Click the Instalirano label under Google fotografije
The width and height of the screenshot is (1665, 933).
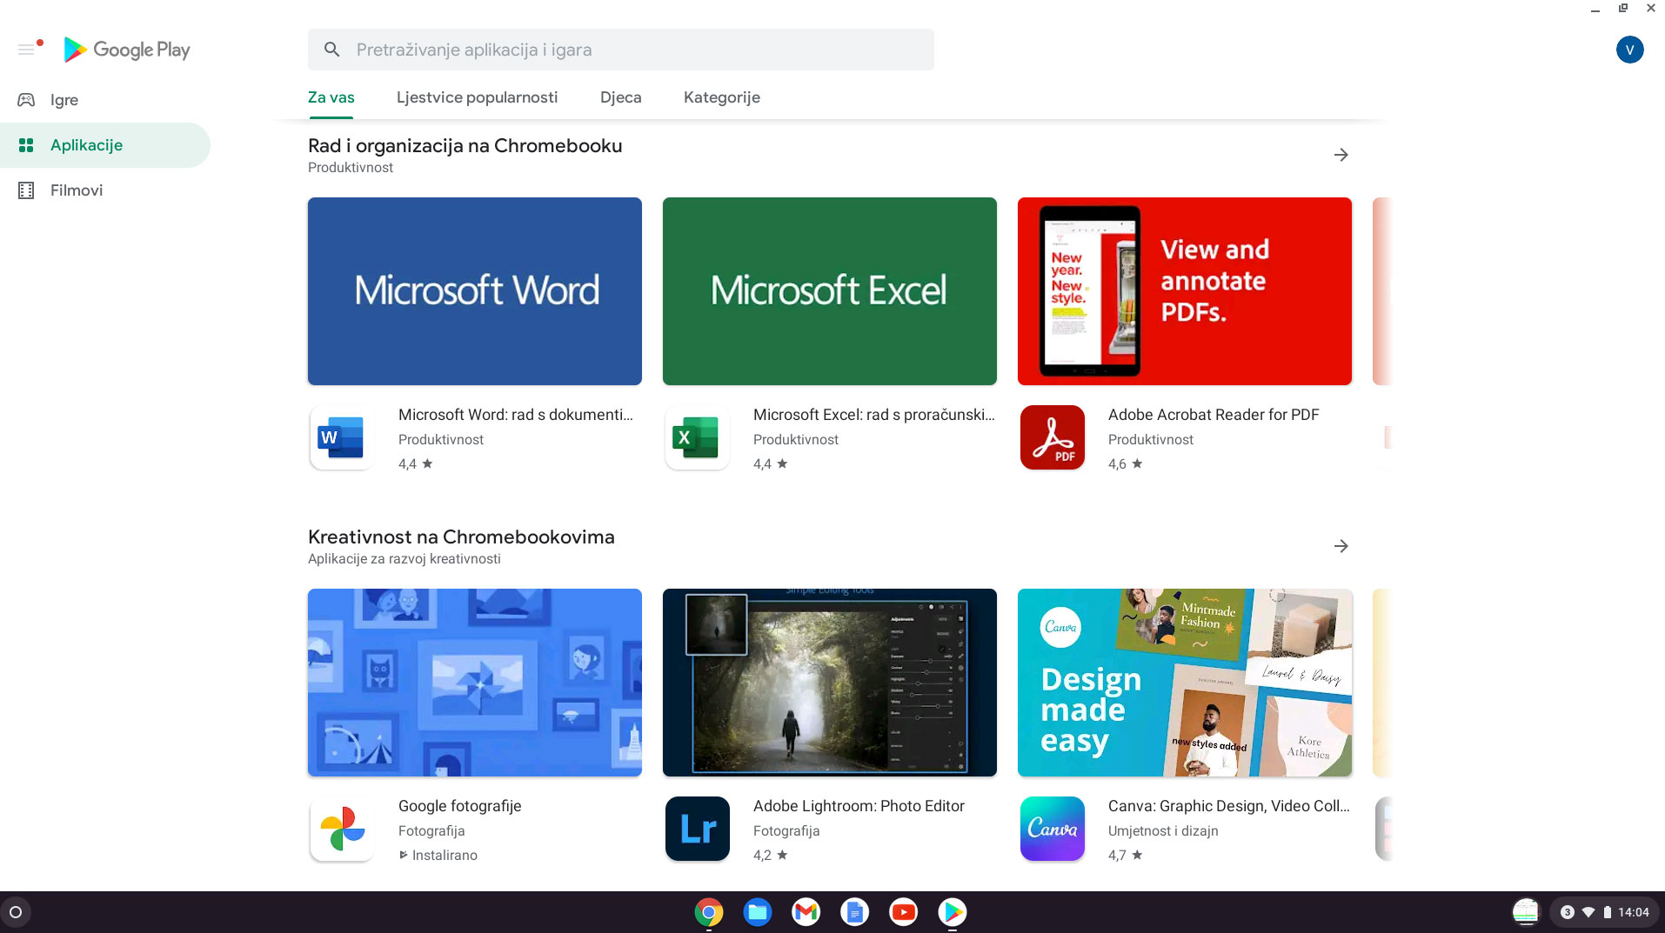point(444,855)
